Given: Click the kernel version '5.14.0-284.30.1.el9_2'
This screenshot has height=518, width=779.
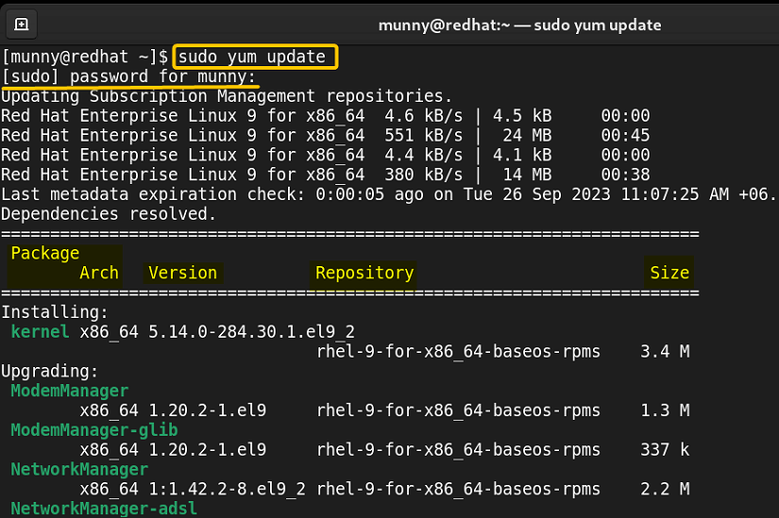Looking at the screenshot, I should pos(252,332).
